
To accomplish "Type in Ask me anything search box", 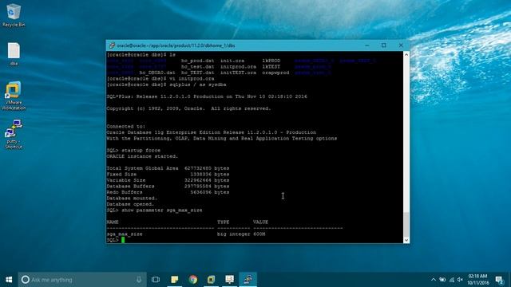I will 82,280.
